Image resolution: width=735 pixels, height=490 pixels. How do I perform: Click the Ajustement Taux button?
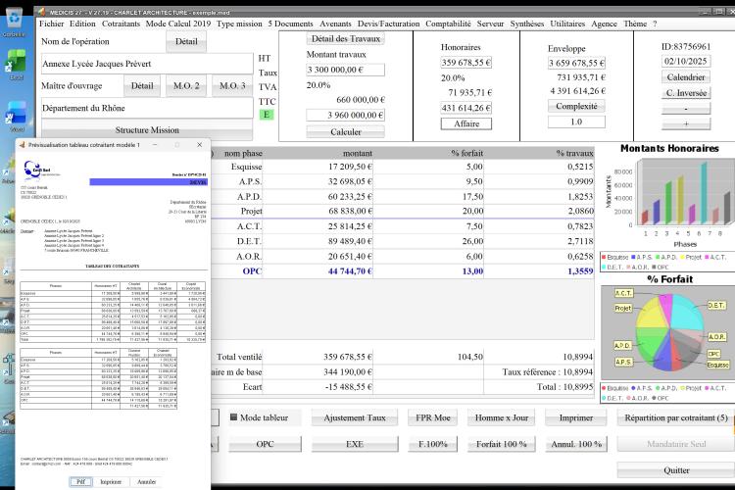(x=355, y=417)
